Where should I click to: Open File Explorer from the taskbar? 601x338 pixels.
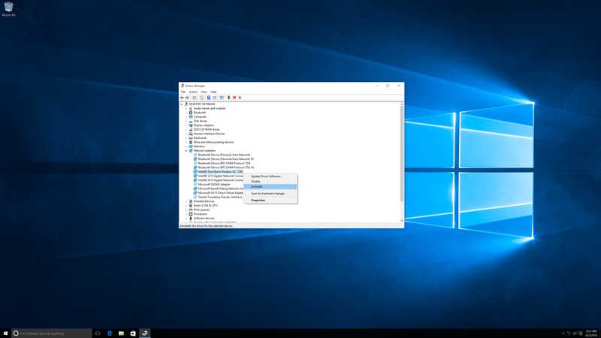(121, 333)
